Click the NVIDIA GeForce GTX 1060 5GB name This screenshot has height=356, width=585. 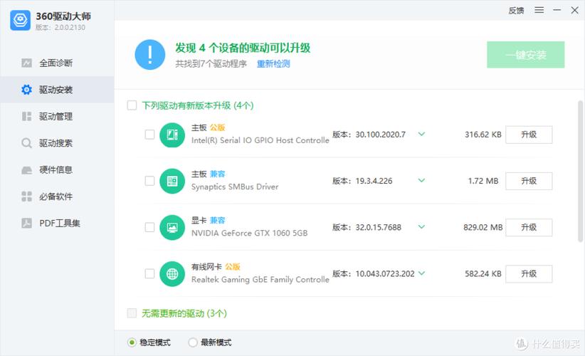(x=250, y=234)
